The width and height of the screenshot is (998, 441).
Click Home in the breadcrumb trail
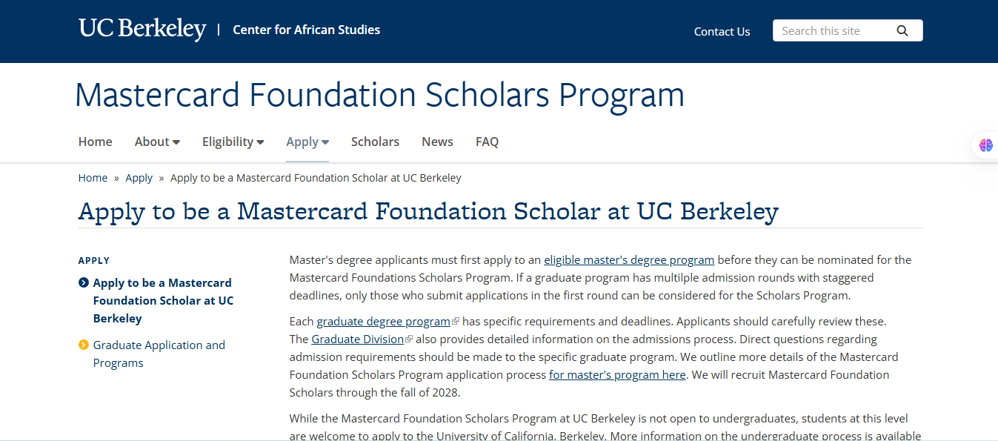(93, 177)
